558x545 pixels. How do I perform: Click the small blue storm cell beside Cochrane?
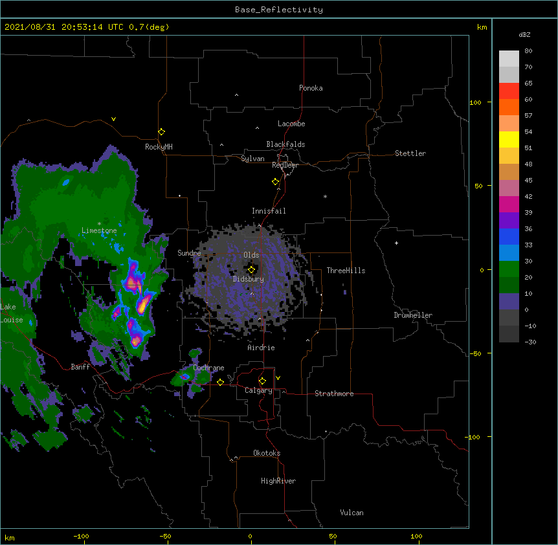click(x=184, y=376)
